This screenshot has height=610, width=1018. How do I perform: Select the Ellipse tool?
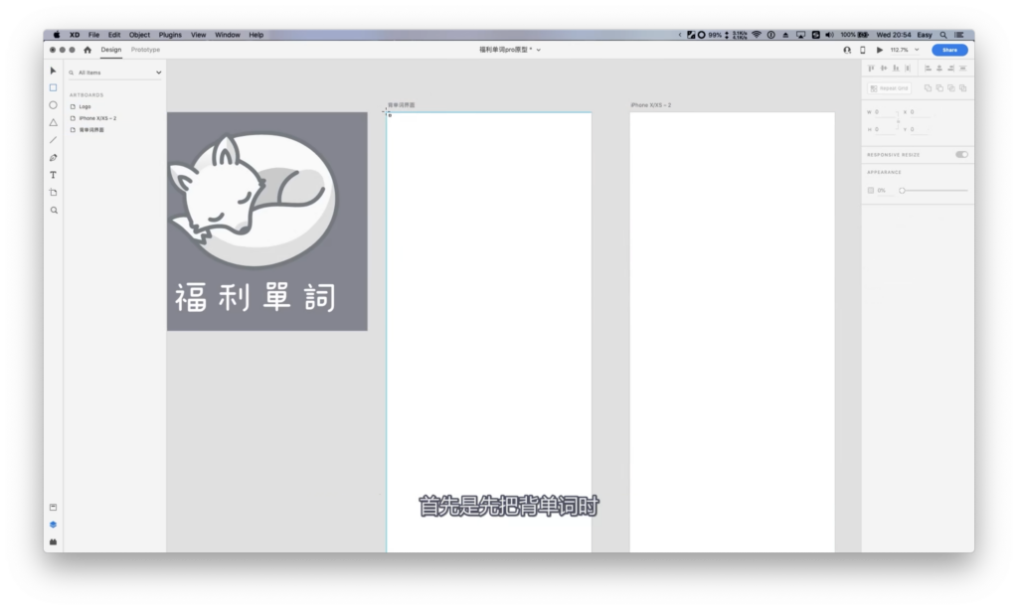pyautogui.click(x=54, y=104)
